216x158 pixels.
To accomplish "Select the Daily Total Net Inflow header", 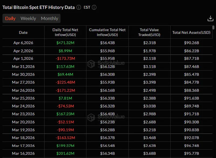I will pyautogui.click(x=65, y=32).
